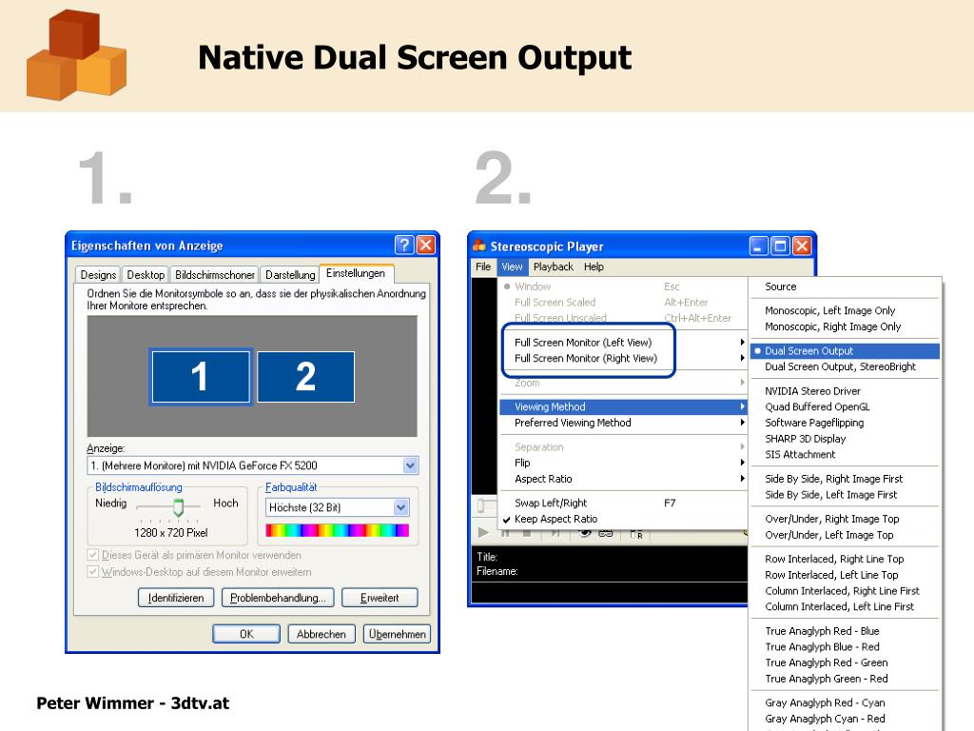Screen dimensions: 974x731
Task: Click the question mark help button
Action: click(x=403, y=246)
